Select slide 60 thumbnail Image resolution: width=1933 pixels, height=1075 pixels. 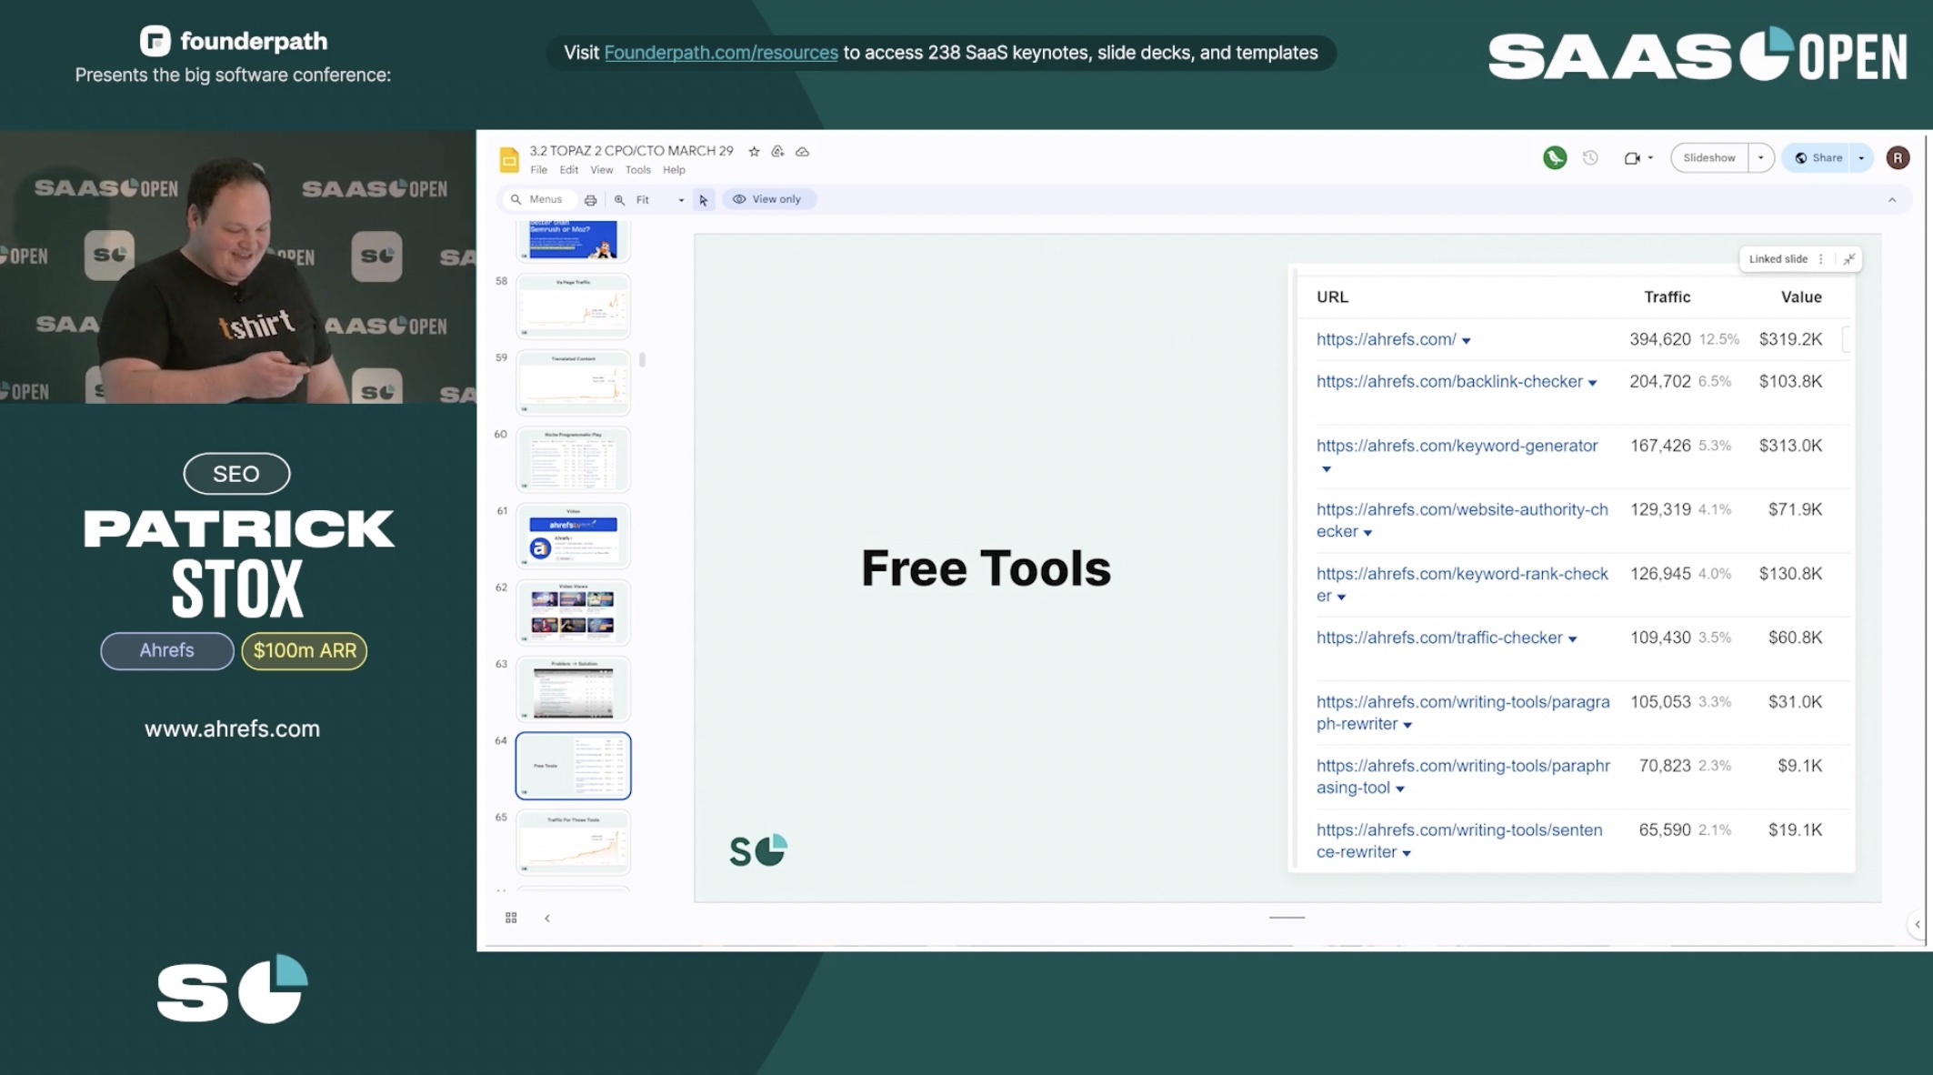(573, 459)
